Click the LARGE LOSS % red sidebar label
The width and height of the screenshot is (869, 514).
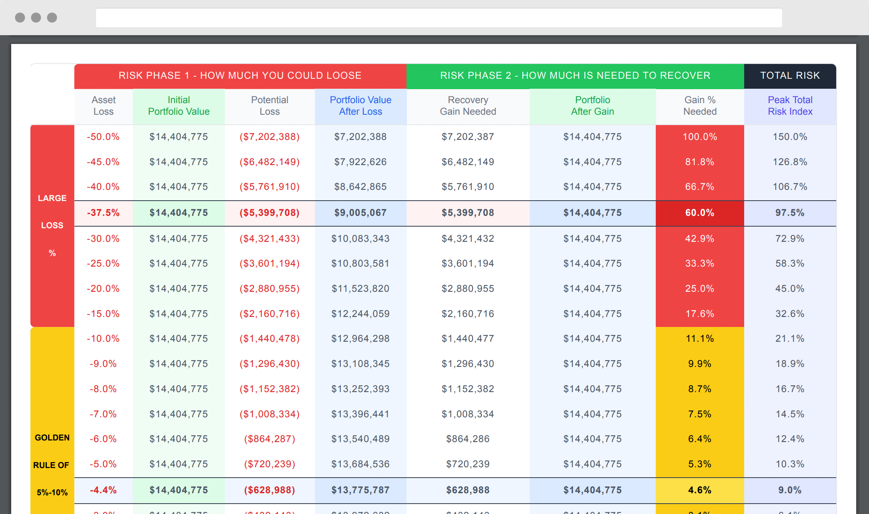pos(52,225)
